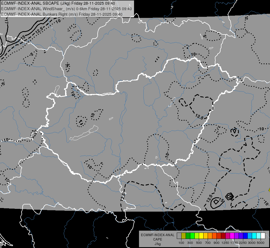This screenshot has width=270, height=248.
Task: Click the word CAPE in legend
Action: 157,239
